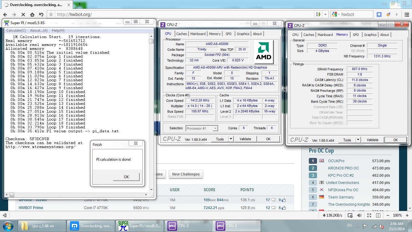Open Tools dropdown arrow in right CPU-Z window

tap(358, 140)
